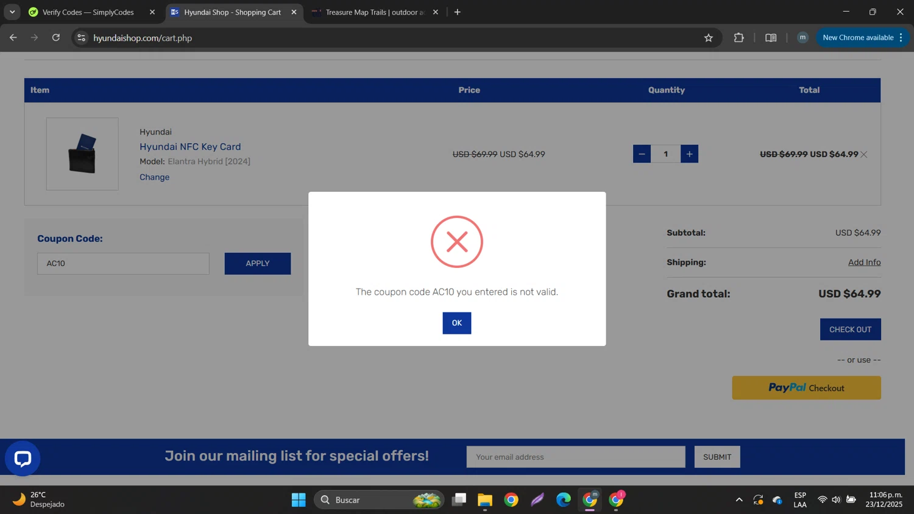Open the battery status tray icon
The height and width of the screenshot is (514, 914).
[x=851, y=500]
